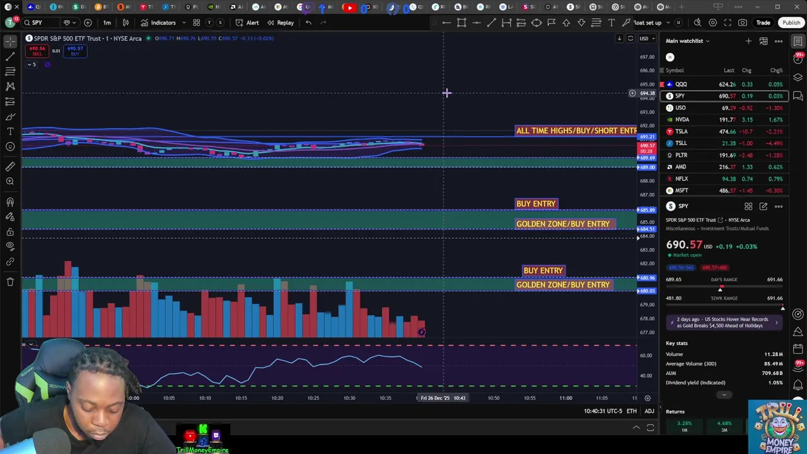807x454 pixels.
Task: Select QQQ in the watchlist
Action: click(x=724, y=84)
